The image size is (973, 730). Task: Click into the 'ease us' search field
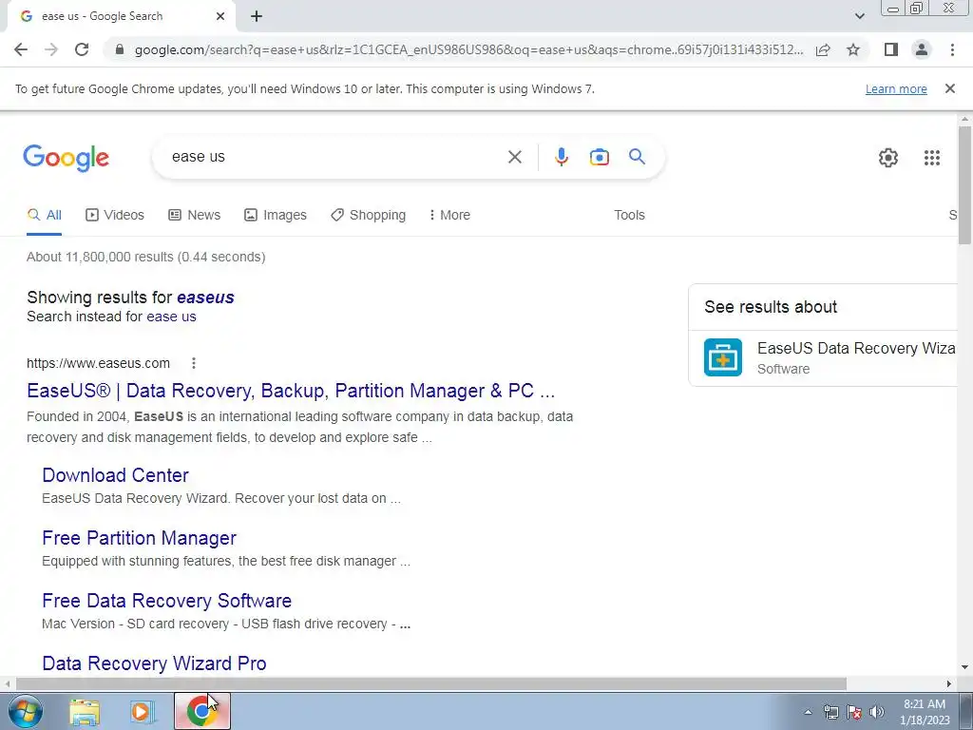pyautogui.click(x=335, y=157)
